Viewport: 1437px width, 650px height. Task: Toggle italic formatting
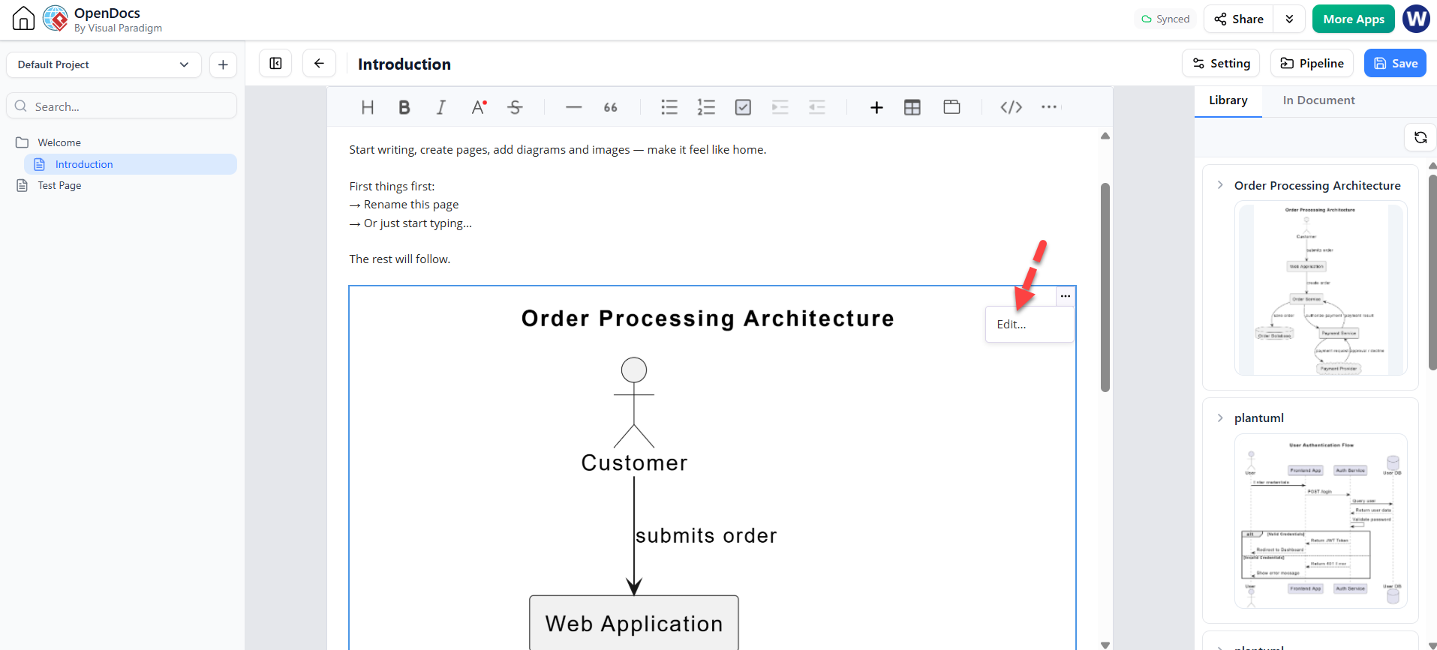[x=441, y=107]
